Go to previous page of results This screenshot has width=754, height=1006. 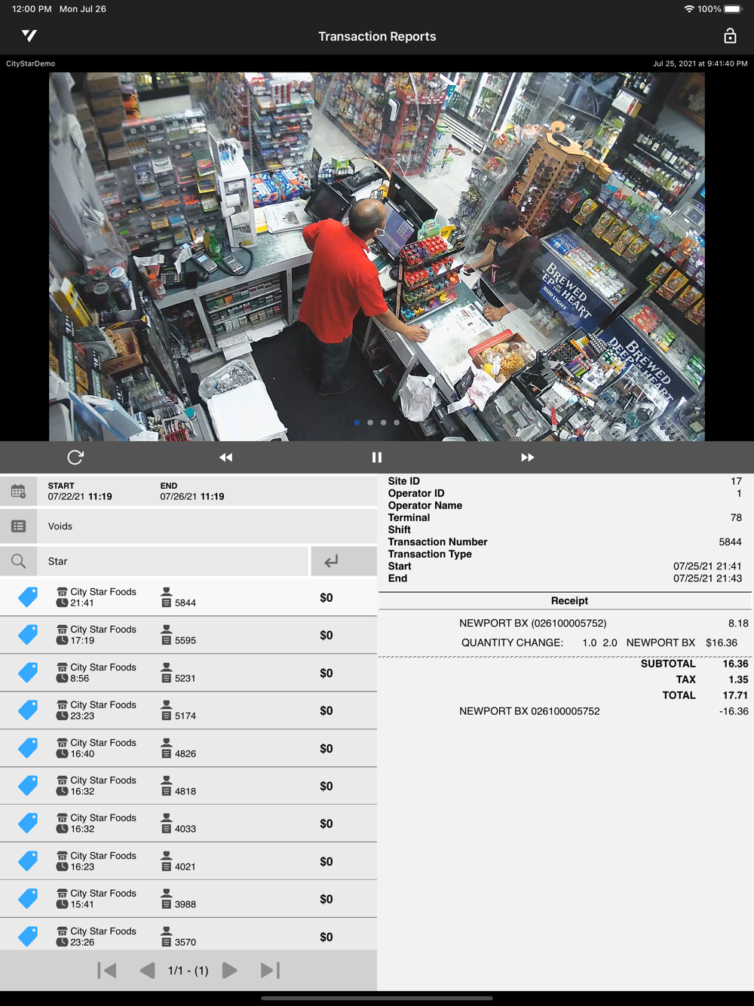click(x=148, y=971)
